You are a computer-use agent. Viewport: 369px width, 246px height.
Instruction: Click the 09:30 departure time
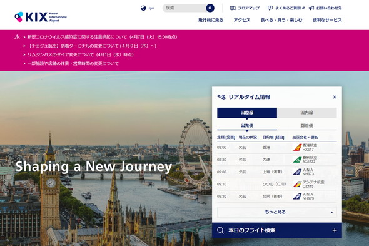point(221,197)
